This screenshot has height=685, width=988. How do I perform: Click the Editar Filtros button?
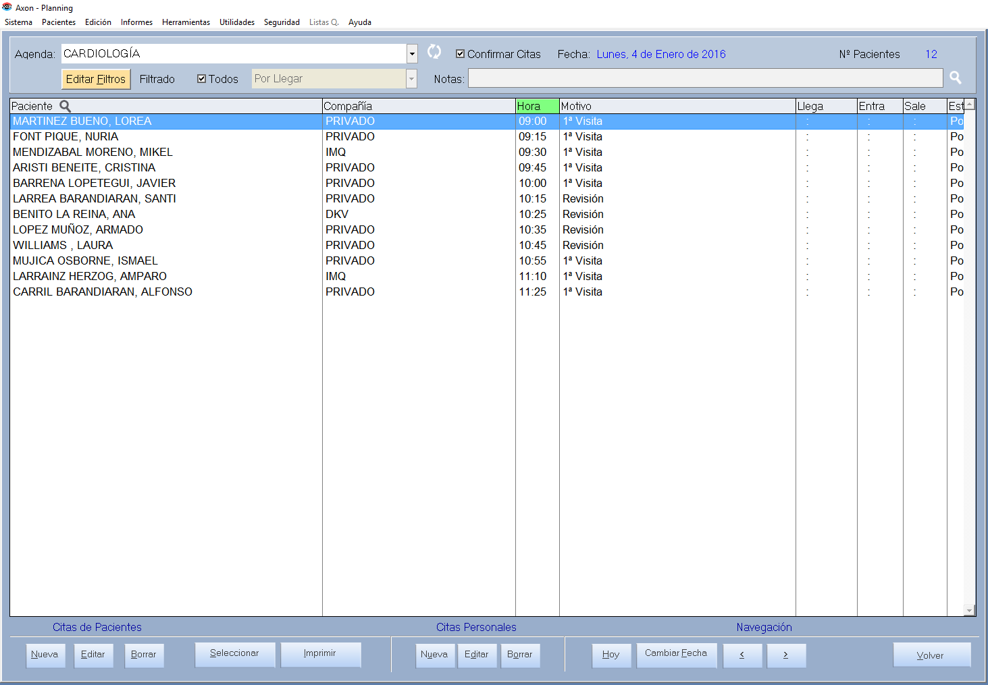(x=96, y=79)
